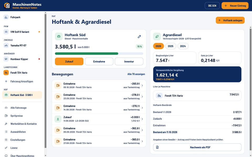Click the pencil edit icon for Hoftank Süd
The width and height of the screenshot is (252, 157).
coord(139,37)
